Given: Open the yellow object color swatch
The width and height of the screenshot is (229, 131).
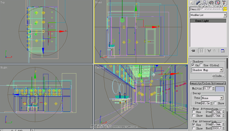Looking at the screenshot, I should click(225, 9).
